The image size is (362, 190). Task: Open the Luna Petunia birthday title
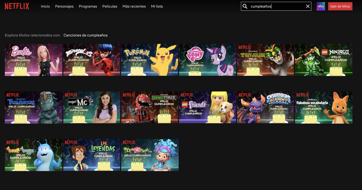(x=150, y=155)
